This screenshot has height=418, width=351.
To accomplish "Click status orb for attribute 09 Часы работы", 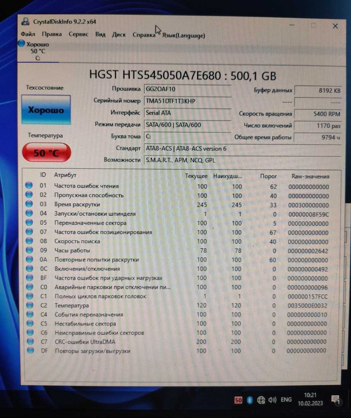I will click(x=30, y=250).
